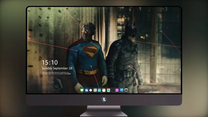Open the pink Music app in the dock
This screenshot has width=208, height=117.
(117, 90)
